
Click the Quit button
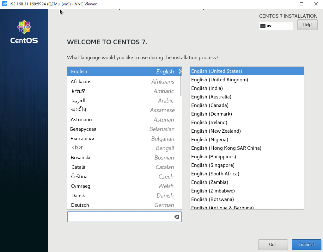(273, 245)
